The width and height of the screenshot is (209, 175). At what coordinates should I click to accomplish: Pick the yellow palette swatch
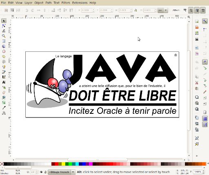tap(63, 164)
